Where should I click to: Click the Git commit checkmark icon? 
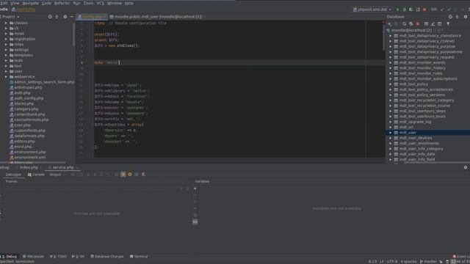coord(449,10)
